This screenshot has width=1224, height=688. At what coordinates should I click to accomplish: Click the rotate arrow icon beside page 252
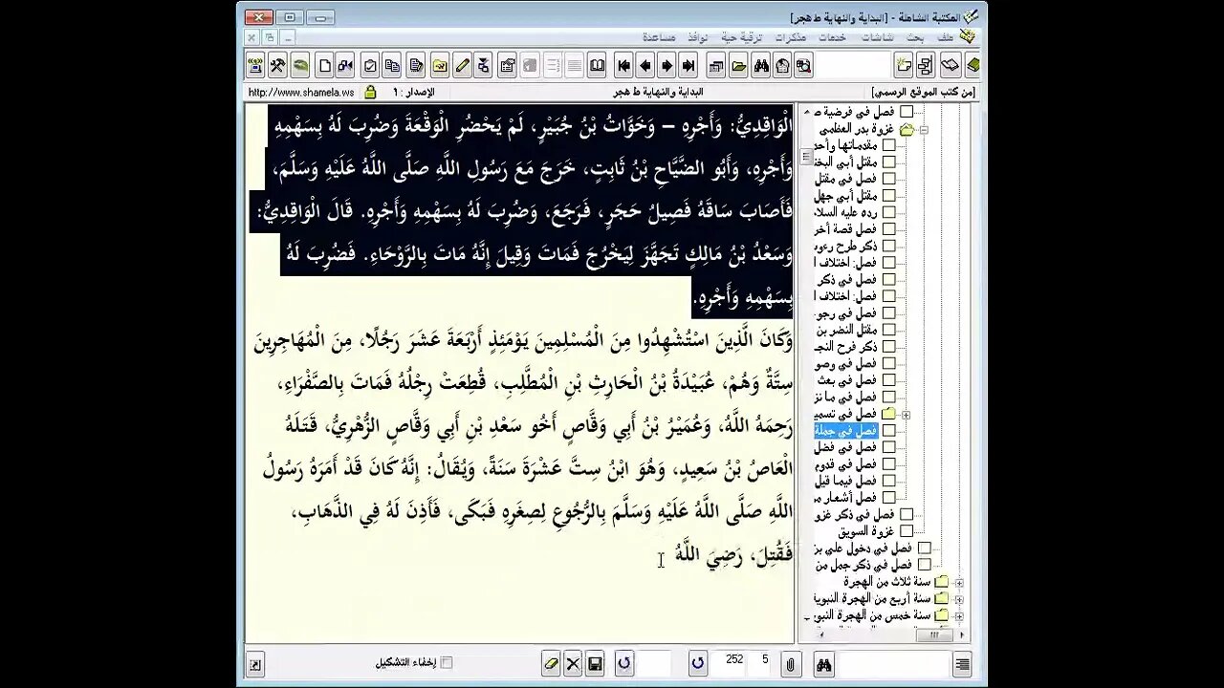(x=697, y=664)
